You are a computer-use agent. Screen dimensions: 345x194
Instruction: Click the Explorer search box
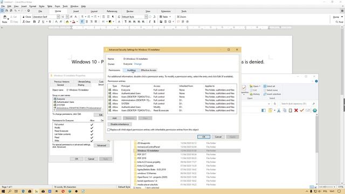click(x=298, y=103)
